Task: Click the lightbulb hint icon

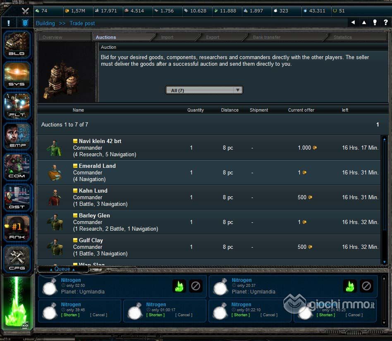Action: click(x=375, y=22)
